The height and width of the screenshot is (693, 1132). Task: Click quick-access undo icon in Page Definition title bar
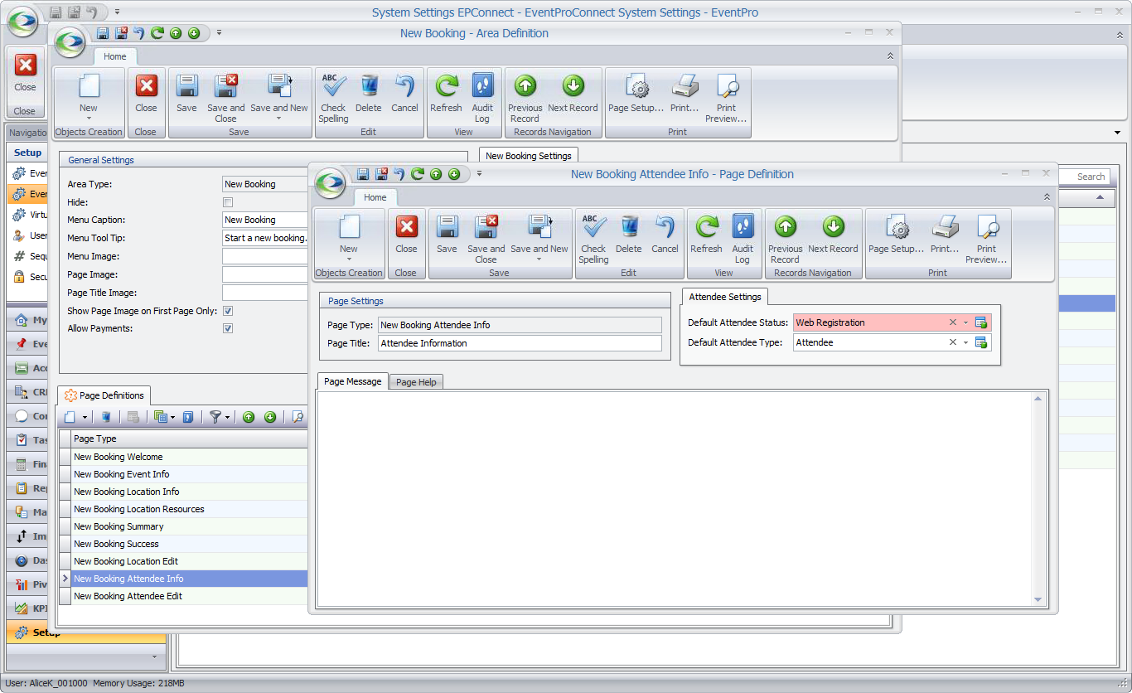click(399, 174)
